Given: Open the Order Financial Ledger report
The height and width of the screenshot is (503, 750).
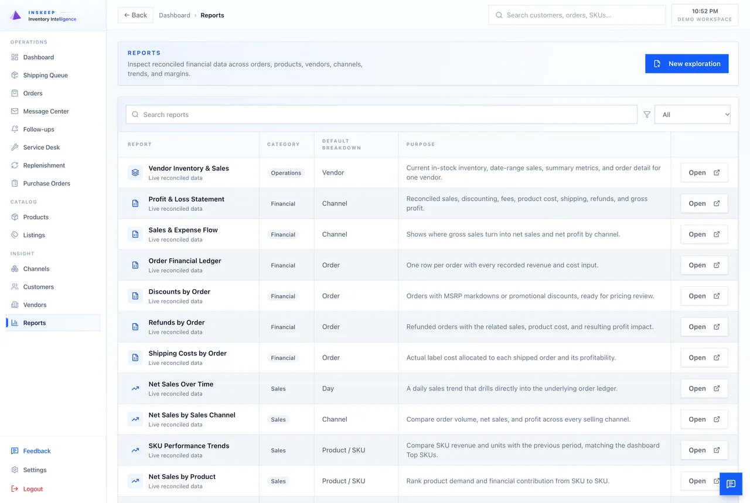Looking at the screenshot, I should [x=704, y=265].
